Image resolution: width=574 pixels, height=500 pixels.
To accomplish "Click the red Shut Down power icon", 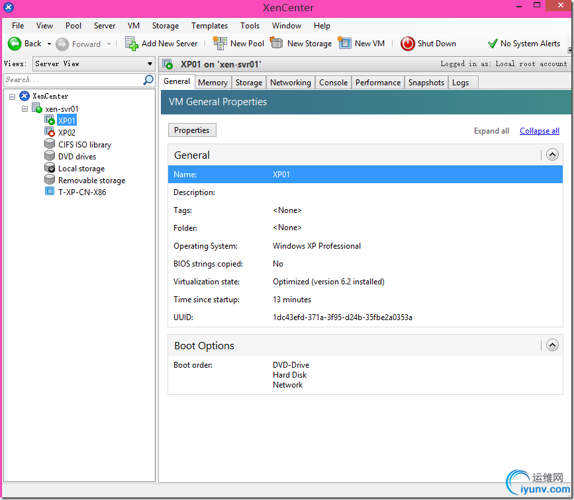I will [x=407, y=44].
